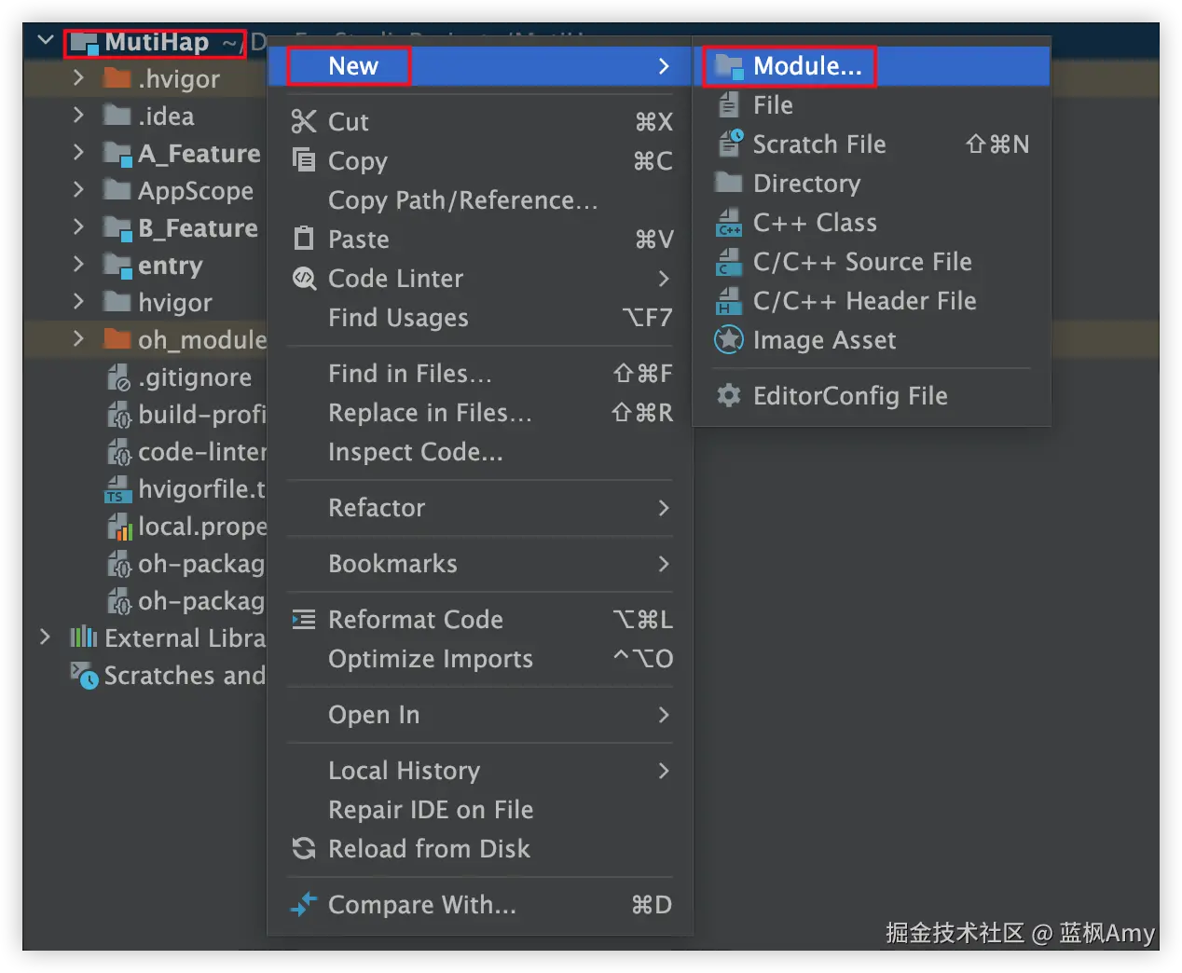Click the Code Linter magnifier icon
The height and width of the screenshot is (973, 1182).
pyautogui.click(x=304, y=278)
